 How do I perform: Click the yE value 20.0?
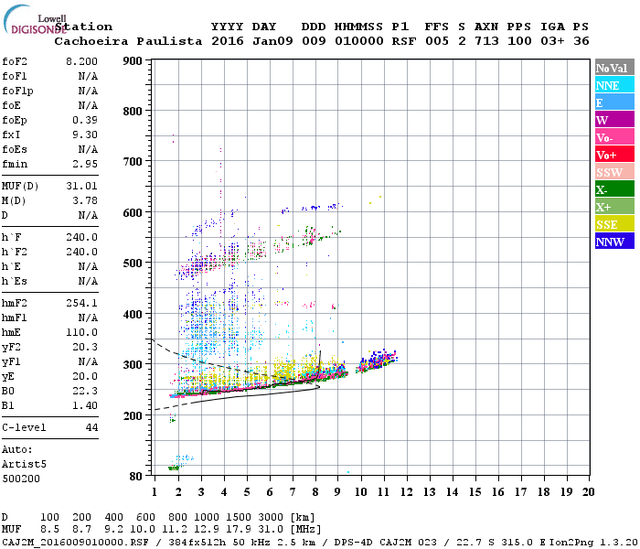tap(85, 376)
